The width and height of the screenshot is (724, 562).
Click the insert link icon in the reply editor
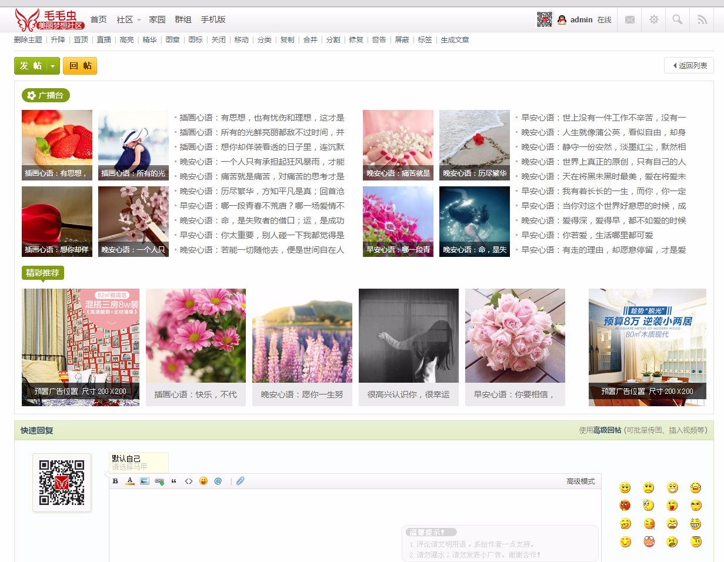click(159, 481)
